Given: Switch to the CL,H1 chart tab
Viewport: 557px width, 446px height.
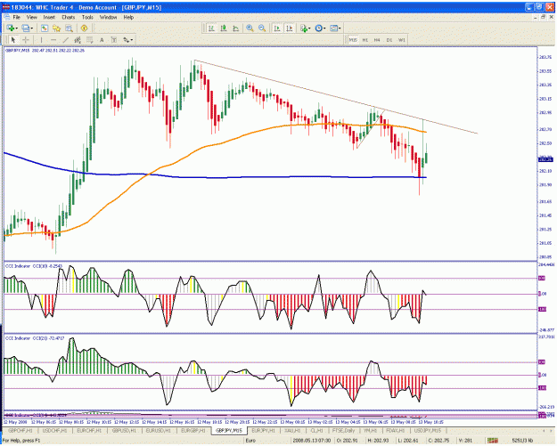Looking at the screenshot, I should pos(315,430).
